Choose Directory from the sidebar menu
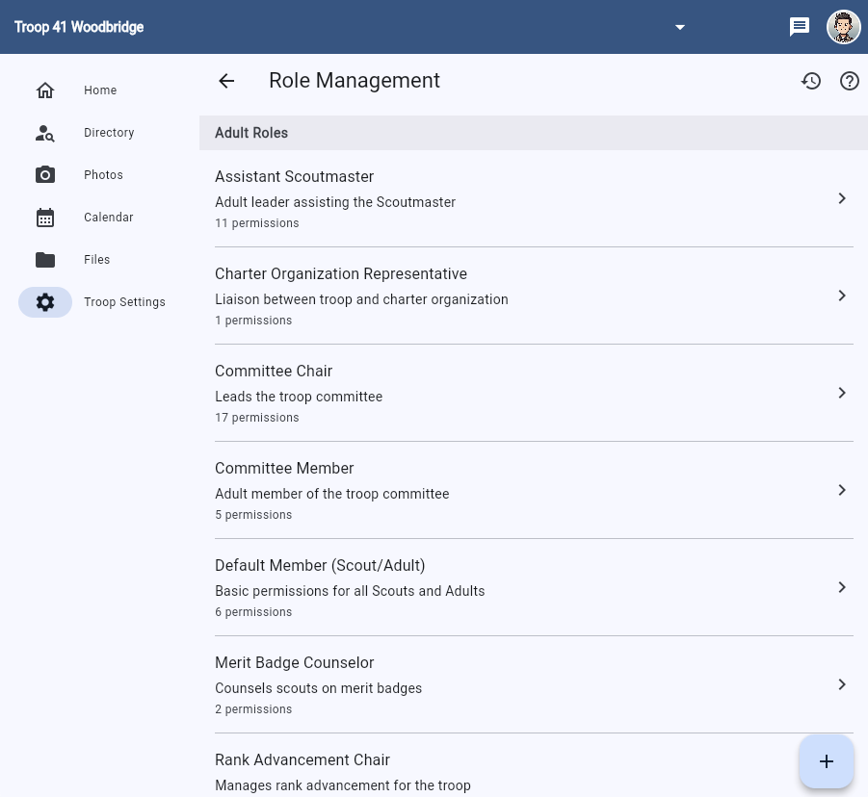868x797 pixels. click(109, 133)
